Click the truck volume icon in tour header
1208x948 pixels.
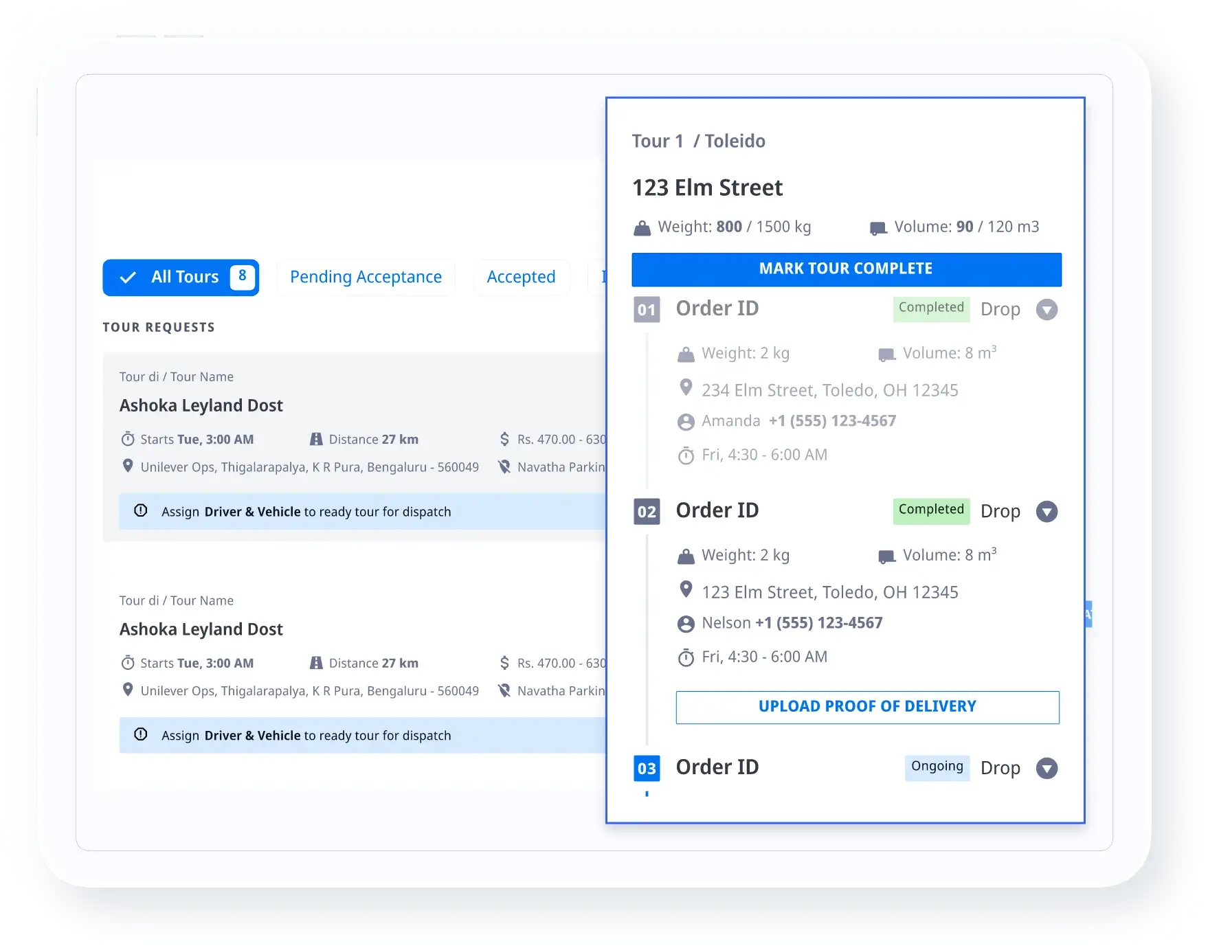click(x=877, y=228)
